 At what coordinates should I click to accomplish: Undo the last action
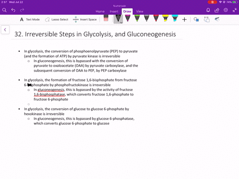click(x=13, y=10)
